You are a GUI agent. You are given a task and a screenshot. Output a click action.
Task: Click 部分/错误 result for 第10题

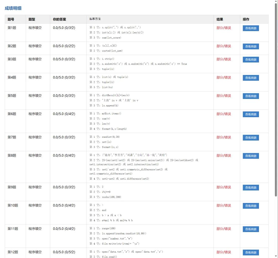[224, 205]
